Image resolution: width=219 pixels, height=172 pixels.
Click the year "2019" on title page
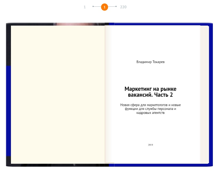pos(150,145)
